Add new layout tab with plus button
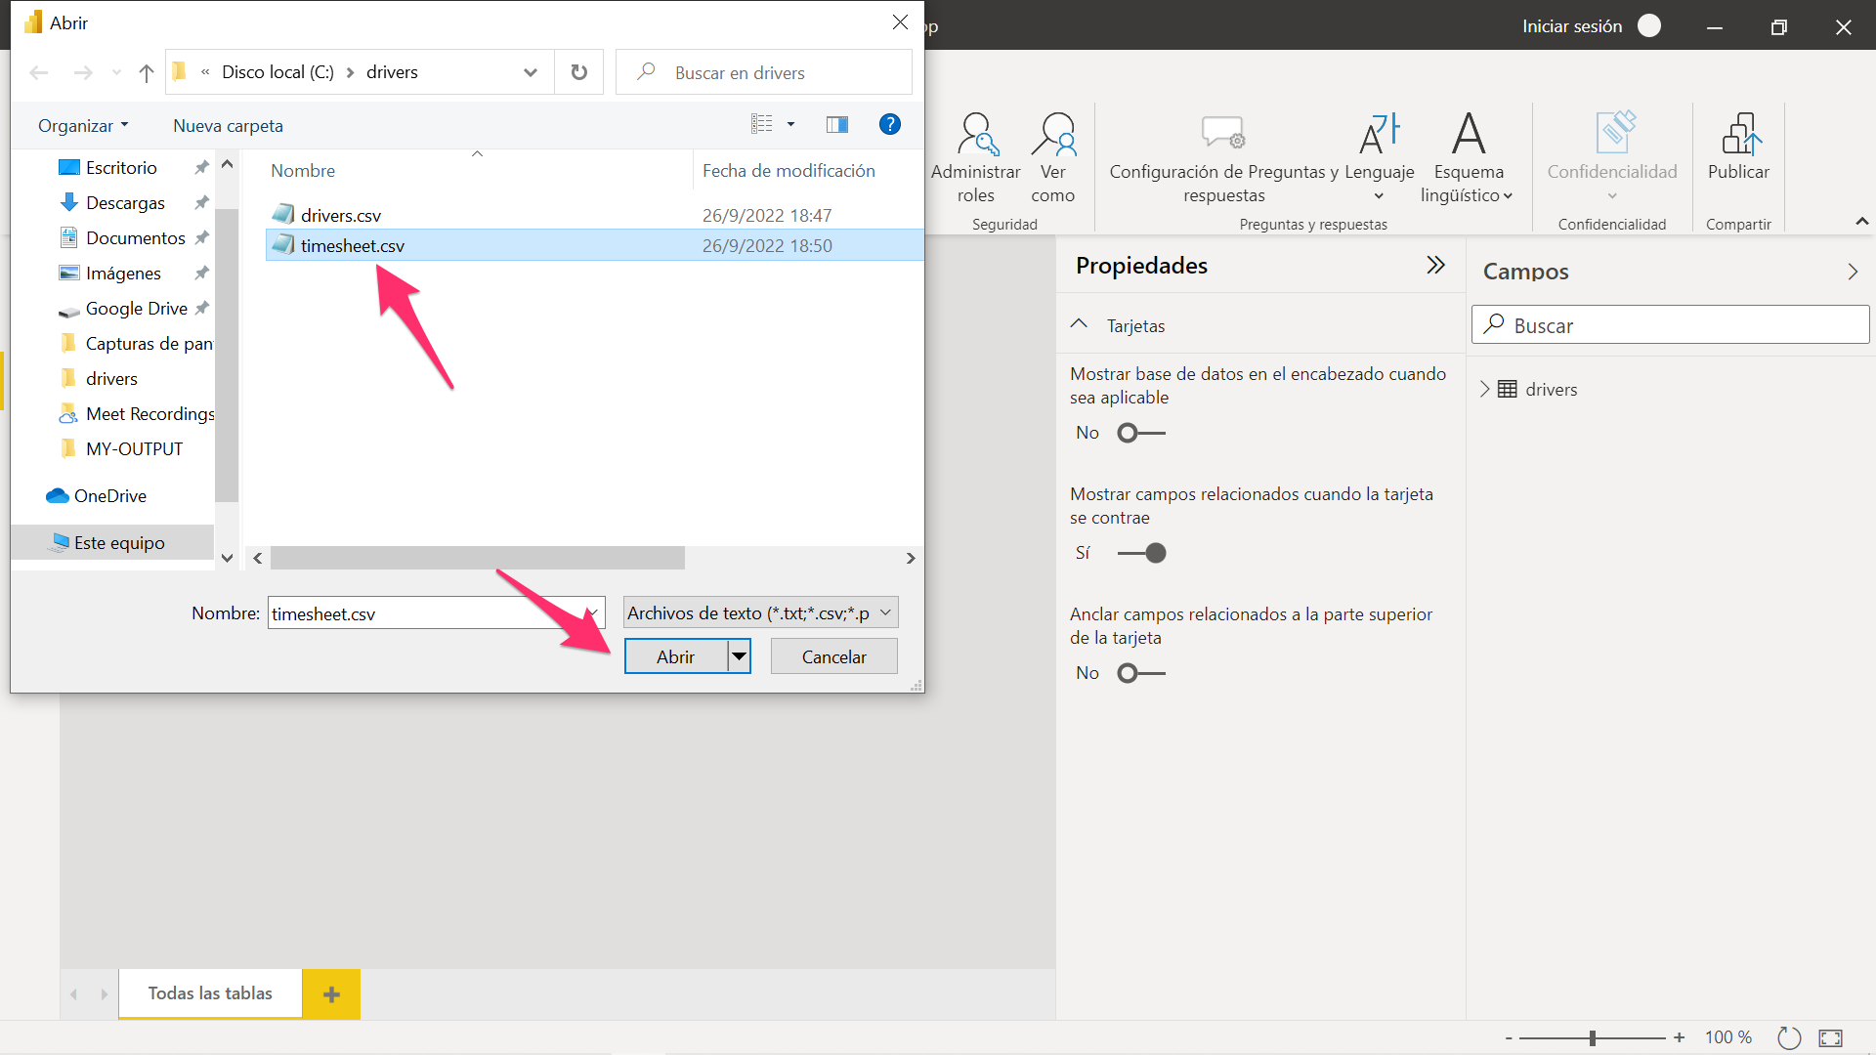 pos(331,994)
